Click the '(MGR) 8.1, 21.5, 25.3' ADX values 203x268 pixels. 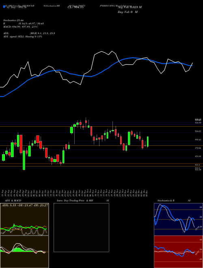(42, 33)
